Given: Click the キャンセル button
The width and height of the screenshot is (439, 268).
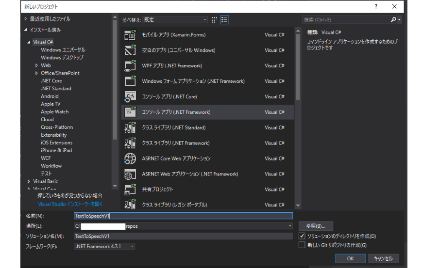Looking at the screenshot, I should (x=383, y=258).
